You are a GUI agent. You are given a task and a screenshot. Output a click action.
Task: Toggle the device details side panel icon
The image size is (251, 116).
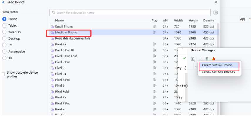pos(215,13)
